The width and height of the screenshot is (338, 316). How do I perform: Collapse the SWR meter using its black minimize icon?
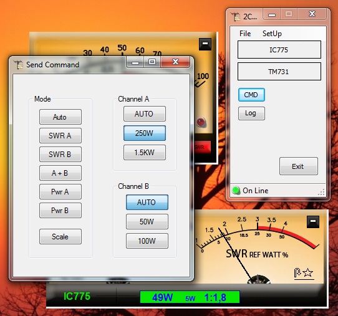(313, 222)
